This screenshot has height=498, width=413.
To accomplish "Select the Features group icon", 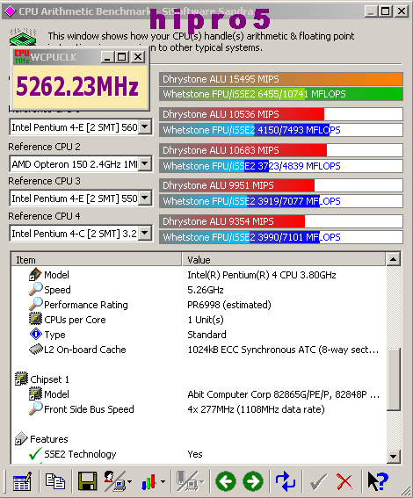I will (x=22, y=438).
